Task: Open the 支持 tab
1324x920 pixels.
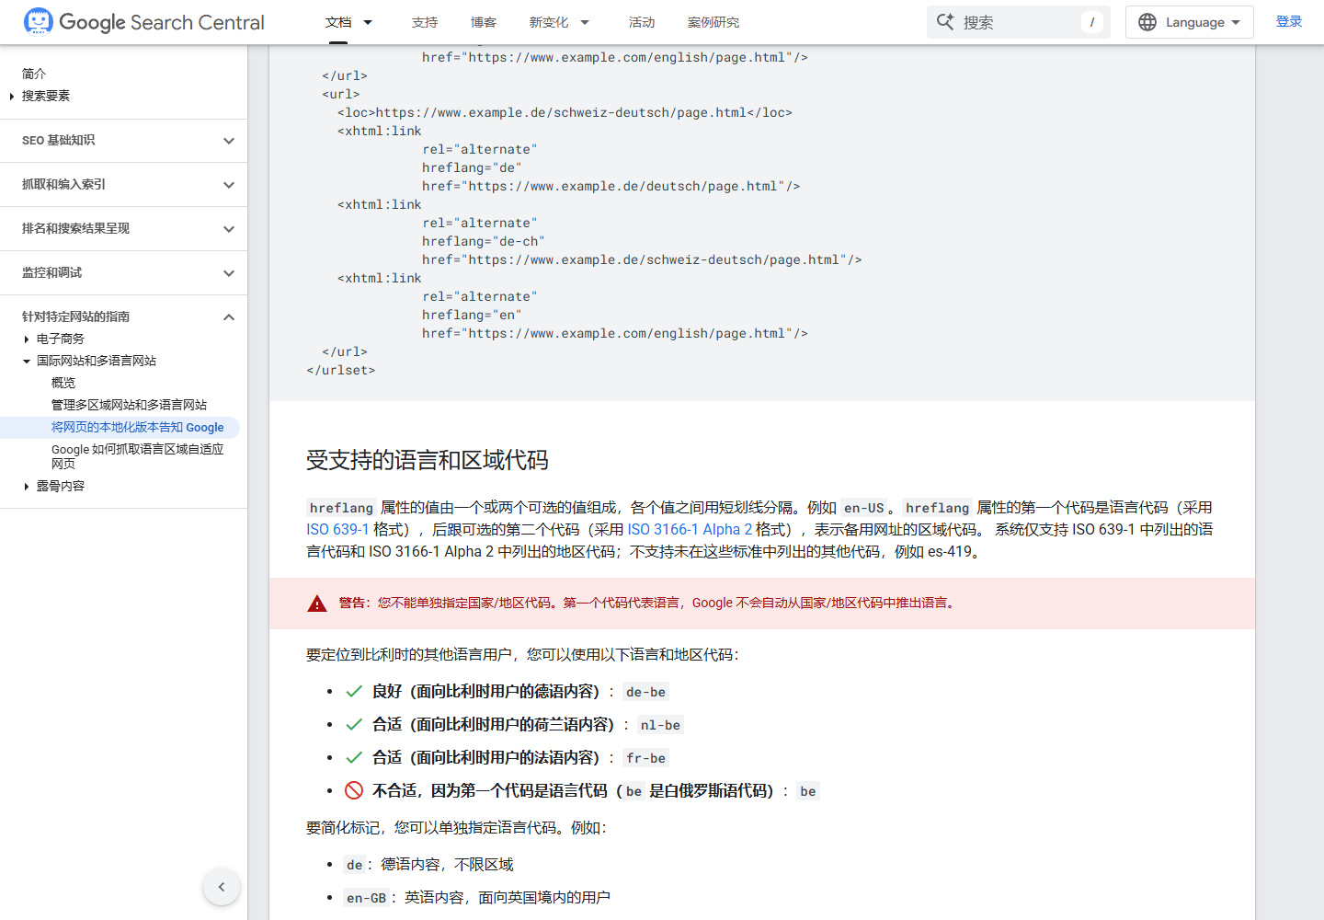Action: [425, 22]
